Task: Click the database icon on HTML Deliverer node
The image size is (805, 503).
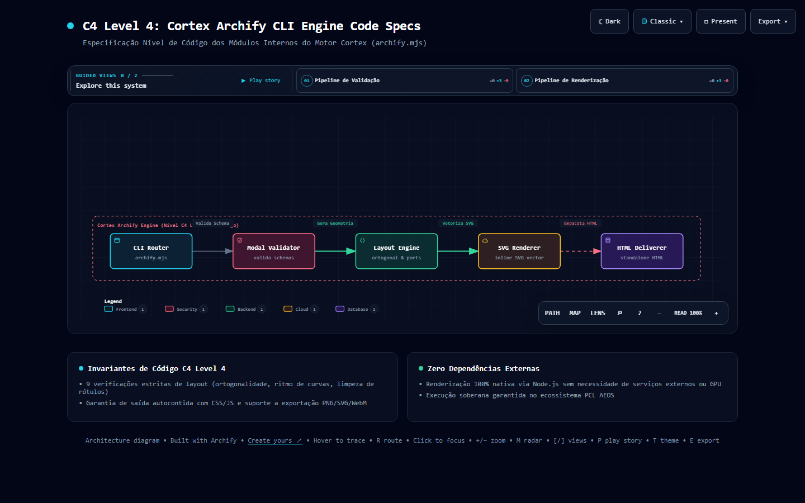Action: tap(608, 240)
